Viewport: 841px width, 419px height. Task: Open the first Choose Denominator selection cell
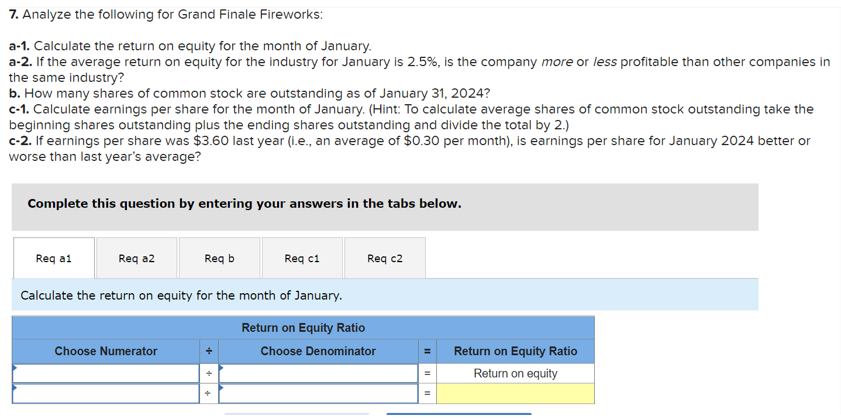click(x=318, y=373)
